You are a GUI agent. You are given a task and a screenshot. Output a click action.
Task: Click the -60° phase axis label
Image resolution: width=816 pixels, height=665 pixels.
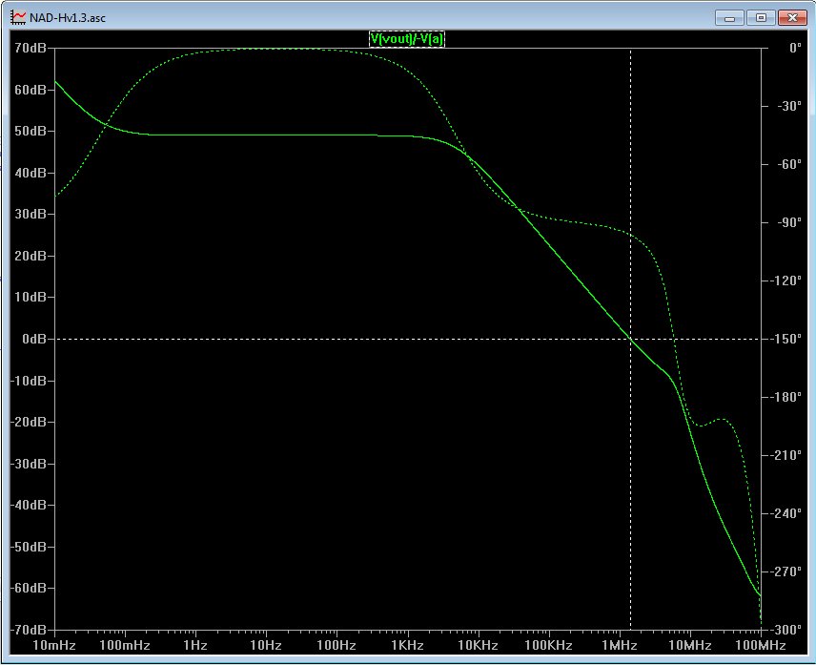pyautogui.click(x=789, y=164)
